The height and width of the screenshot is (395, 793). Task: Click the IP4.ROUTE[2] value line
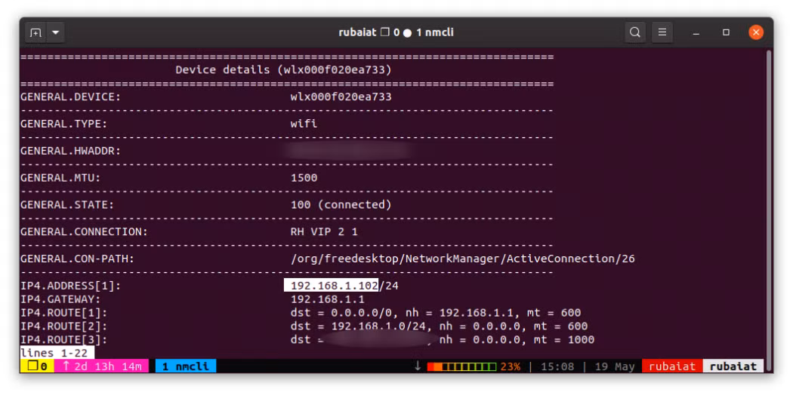(x=439, y=326)
